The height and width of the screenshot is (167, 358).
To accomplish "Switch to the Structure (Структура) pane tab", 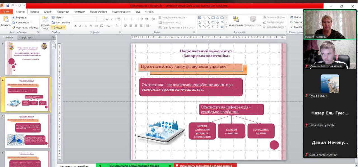I will (x=25, y=37).
